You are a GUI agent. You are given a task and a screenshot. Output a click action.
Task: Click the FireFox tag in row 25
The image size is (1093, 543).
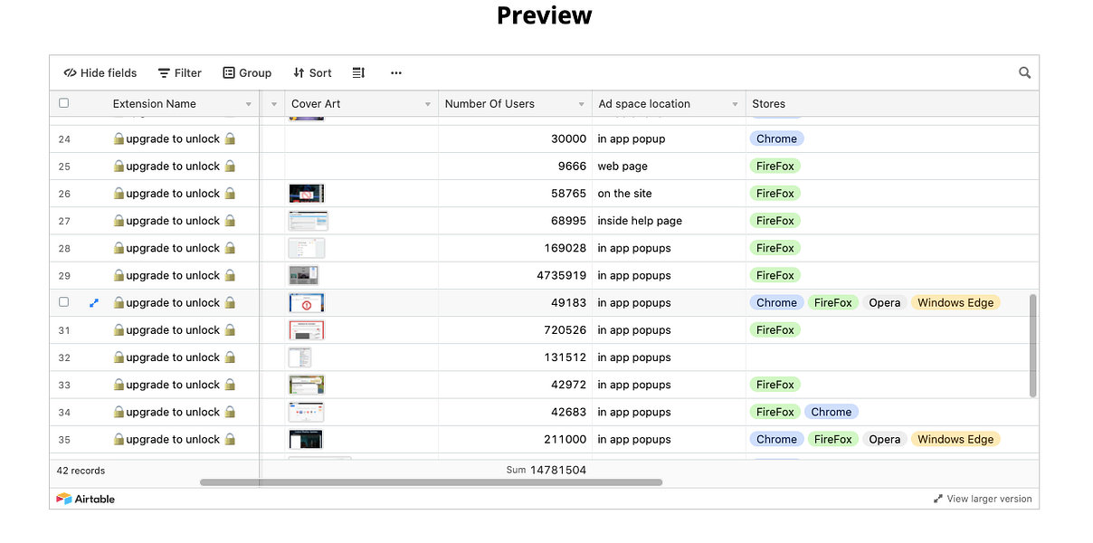coord(775,166)
